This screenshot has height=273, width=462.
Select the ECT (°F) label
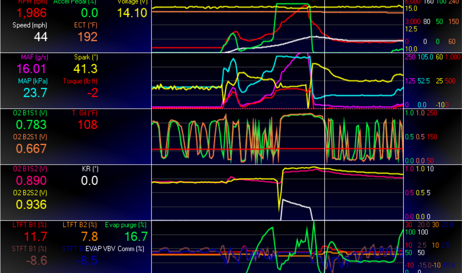(x=86, y=25)
